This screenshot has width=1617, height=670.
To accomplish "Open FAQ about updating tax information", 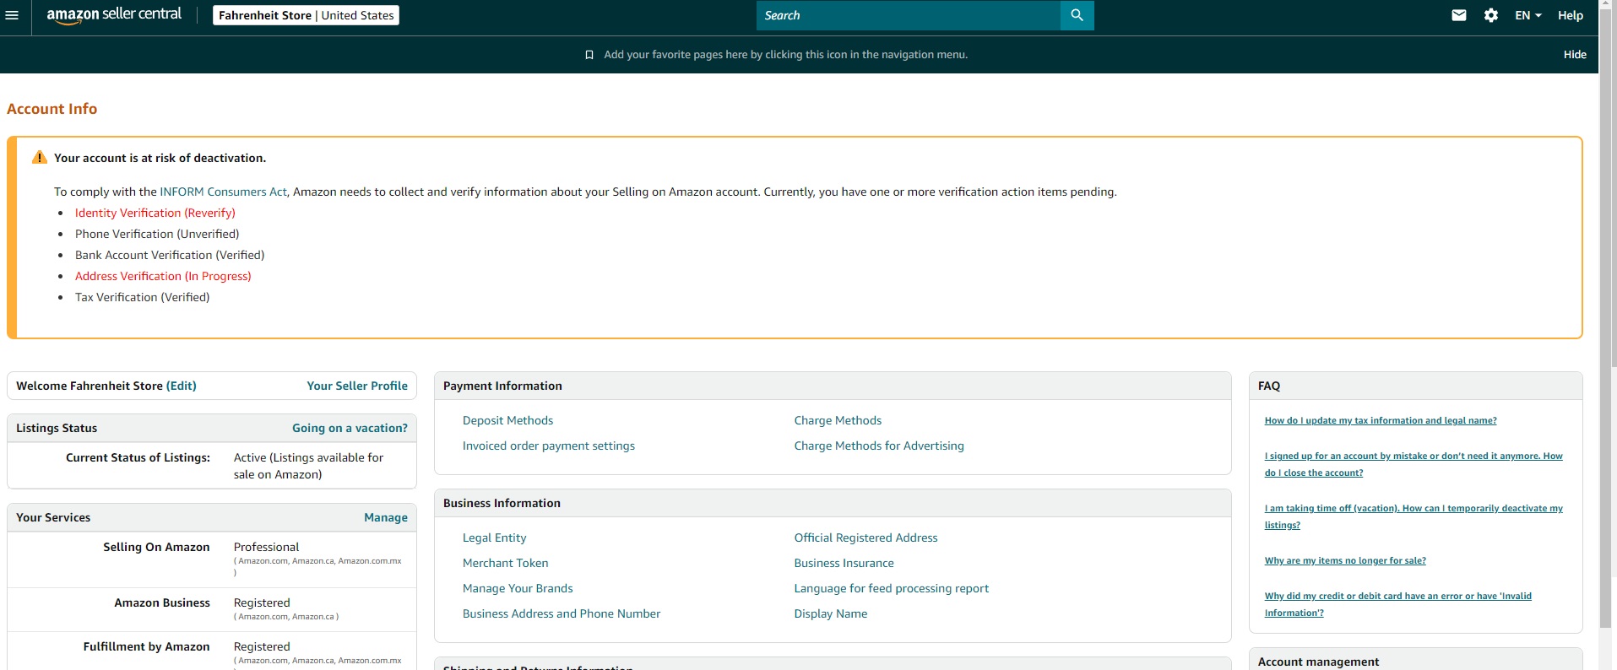I will click(x=1381, y=420).
